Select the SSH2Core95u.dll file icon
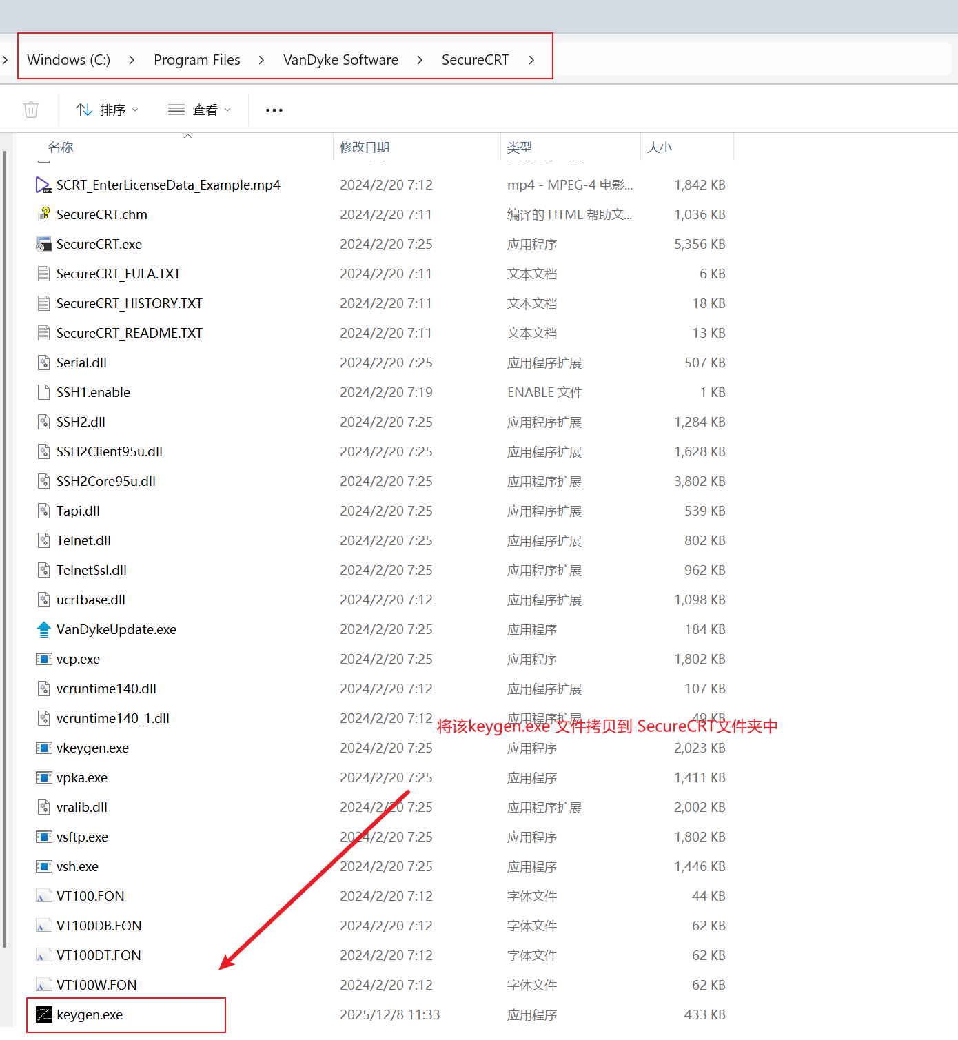Screen dimensions: 958x1040 [x=43, y=481]
